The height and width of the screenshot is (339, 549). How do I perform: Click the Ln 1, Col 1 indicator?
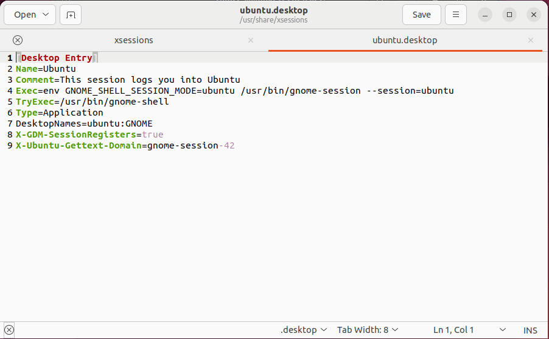coord(453,330)
